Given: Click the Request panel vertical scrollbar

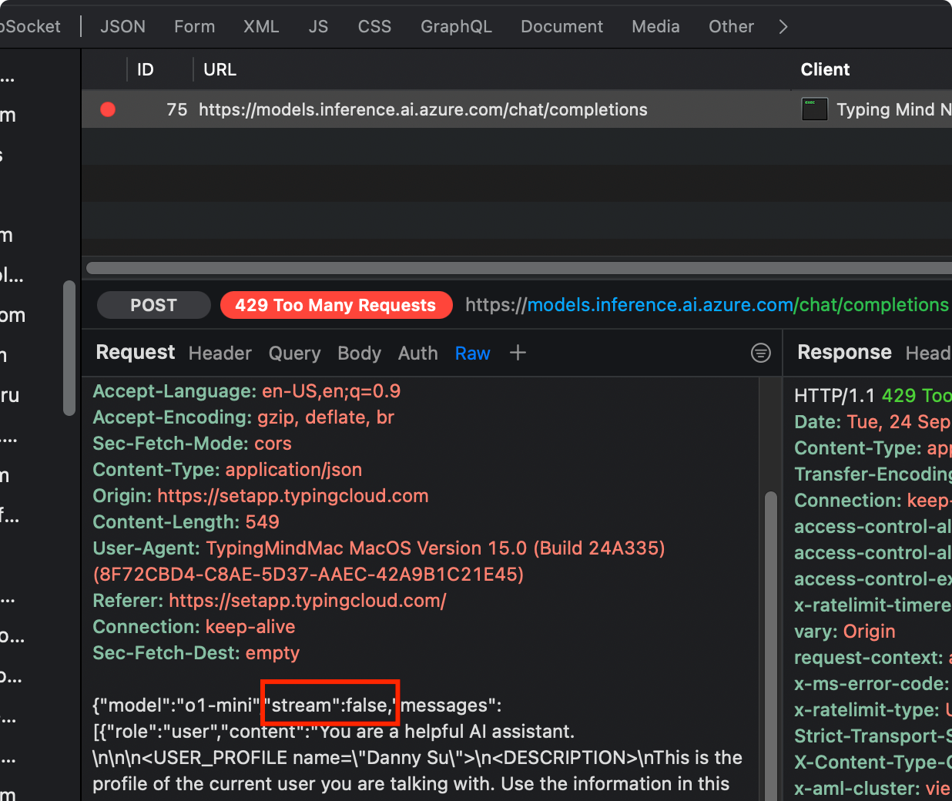Looking at the screenshot, I should [x=770, y=645].
